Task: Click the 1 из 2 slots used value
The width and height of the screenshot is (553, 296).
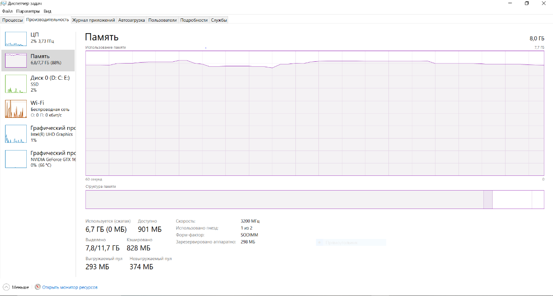Action: click(x=247, y=228)
